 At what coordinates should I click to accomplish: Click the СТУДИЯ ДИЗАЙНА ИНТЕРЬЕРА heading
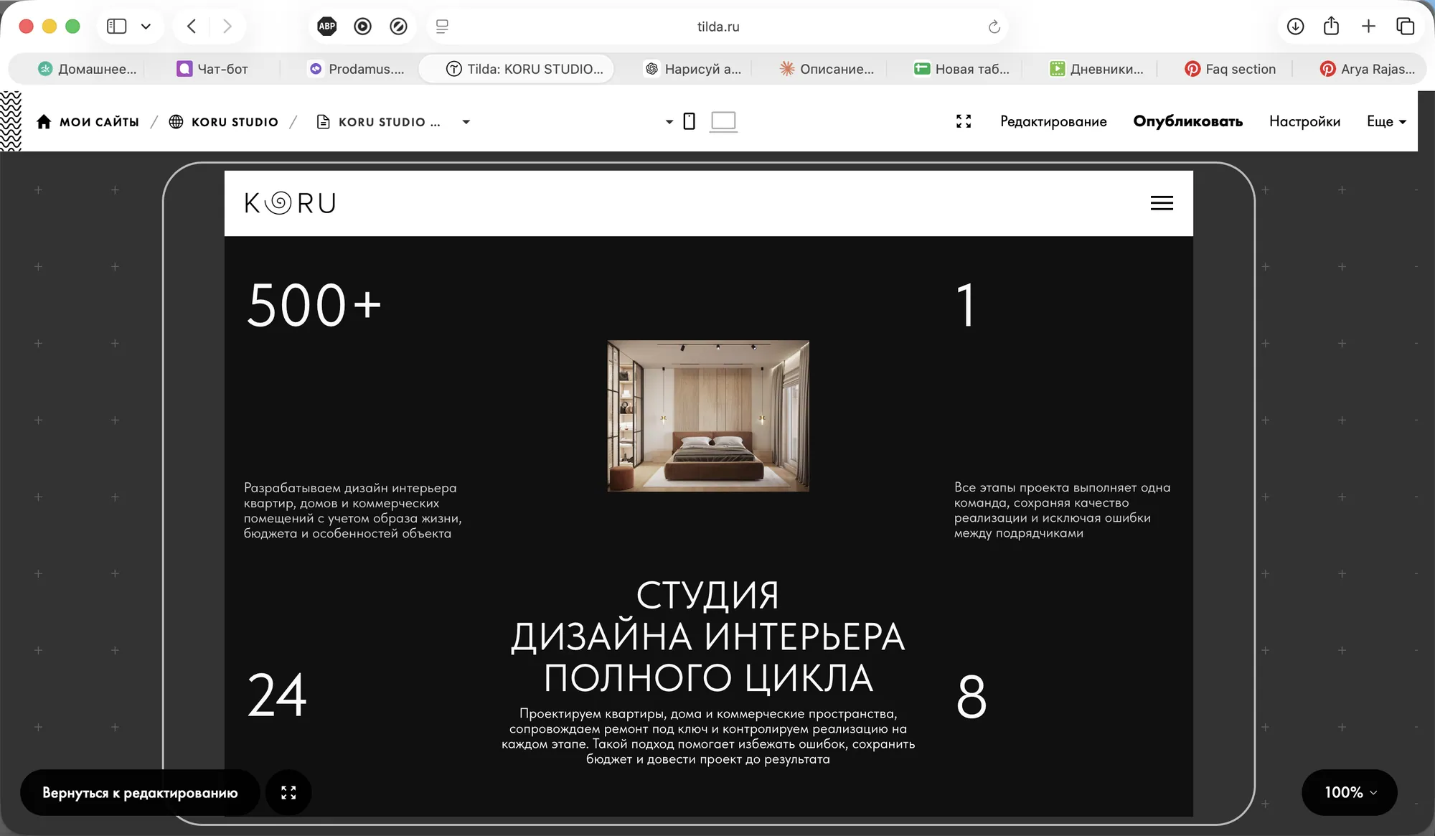tap(708, 637)
